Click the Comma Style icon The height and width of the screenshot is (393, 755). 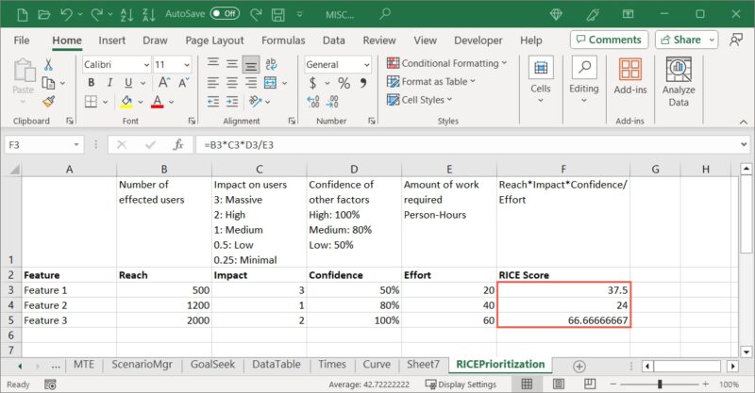(x=363, y=83)
